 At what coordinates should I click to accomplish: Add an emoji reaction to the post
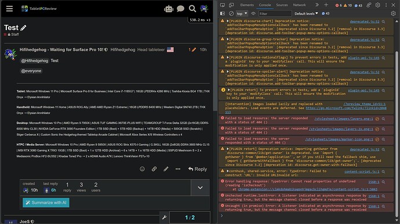pyautogui.click(x=142, y=169)
